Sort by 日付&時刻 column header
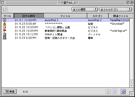The width and height of the screenshot is (135, 97). (29, 16)
